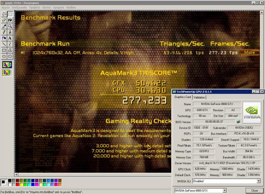The height and width of the screenshot is (194, 265).
Task: Select the dark red (maroon) swatch
Action: click(x=18, y=180)
